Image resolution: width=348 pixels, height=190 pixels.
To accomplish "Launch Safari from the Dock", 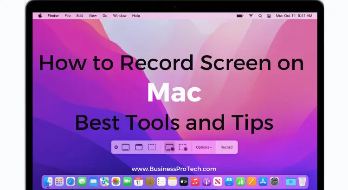I will point(71,182).
